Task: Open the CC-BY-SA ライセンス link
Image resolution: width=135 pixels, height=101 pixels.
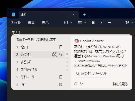Action: [x=84, y=66]
